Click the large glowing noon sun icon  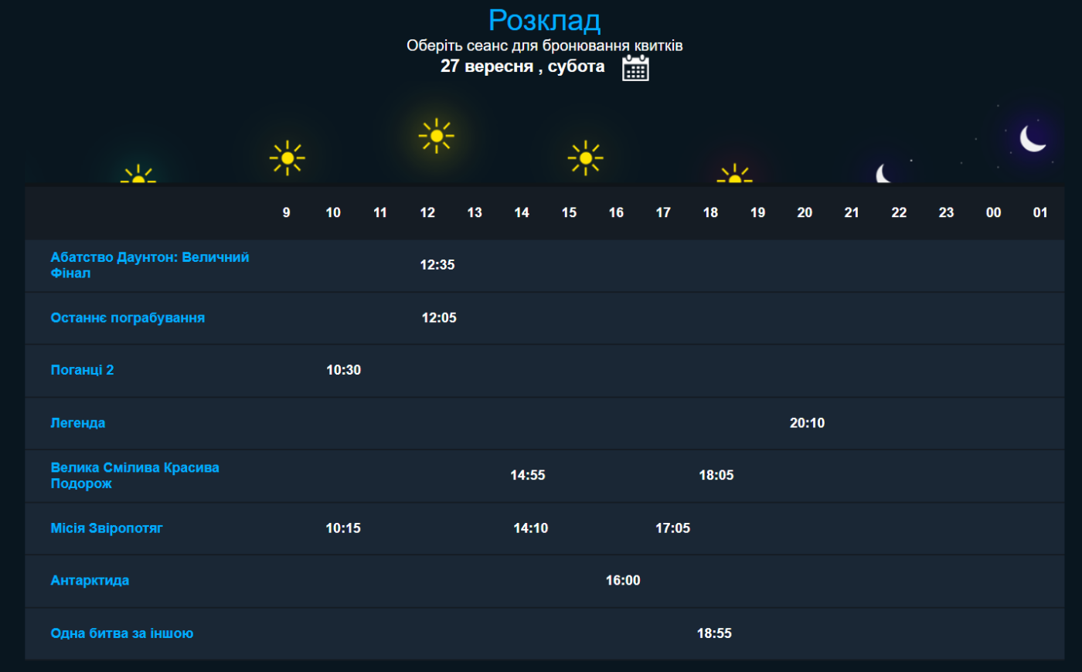[436, 136]
